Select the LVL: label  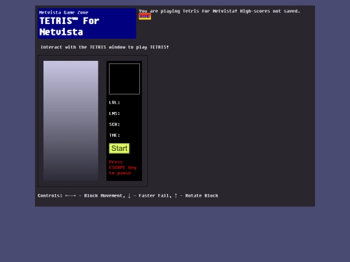click(x=115, y=103)
